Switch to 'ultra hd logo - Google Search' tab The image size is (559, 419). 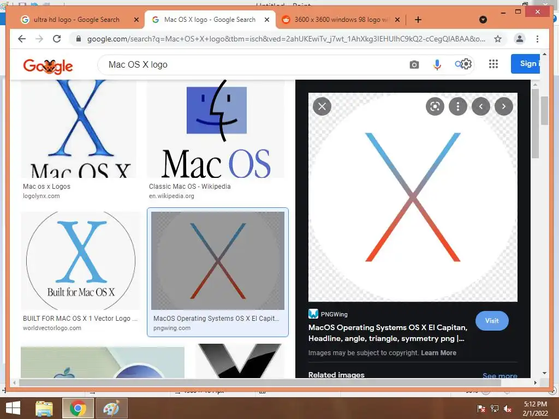pos(76,20)
